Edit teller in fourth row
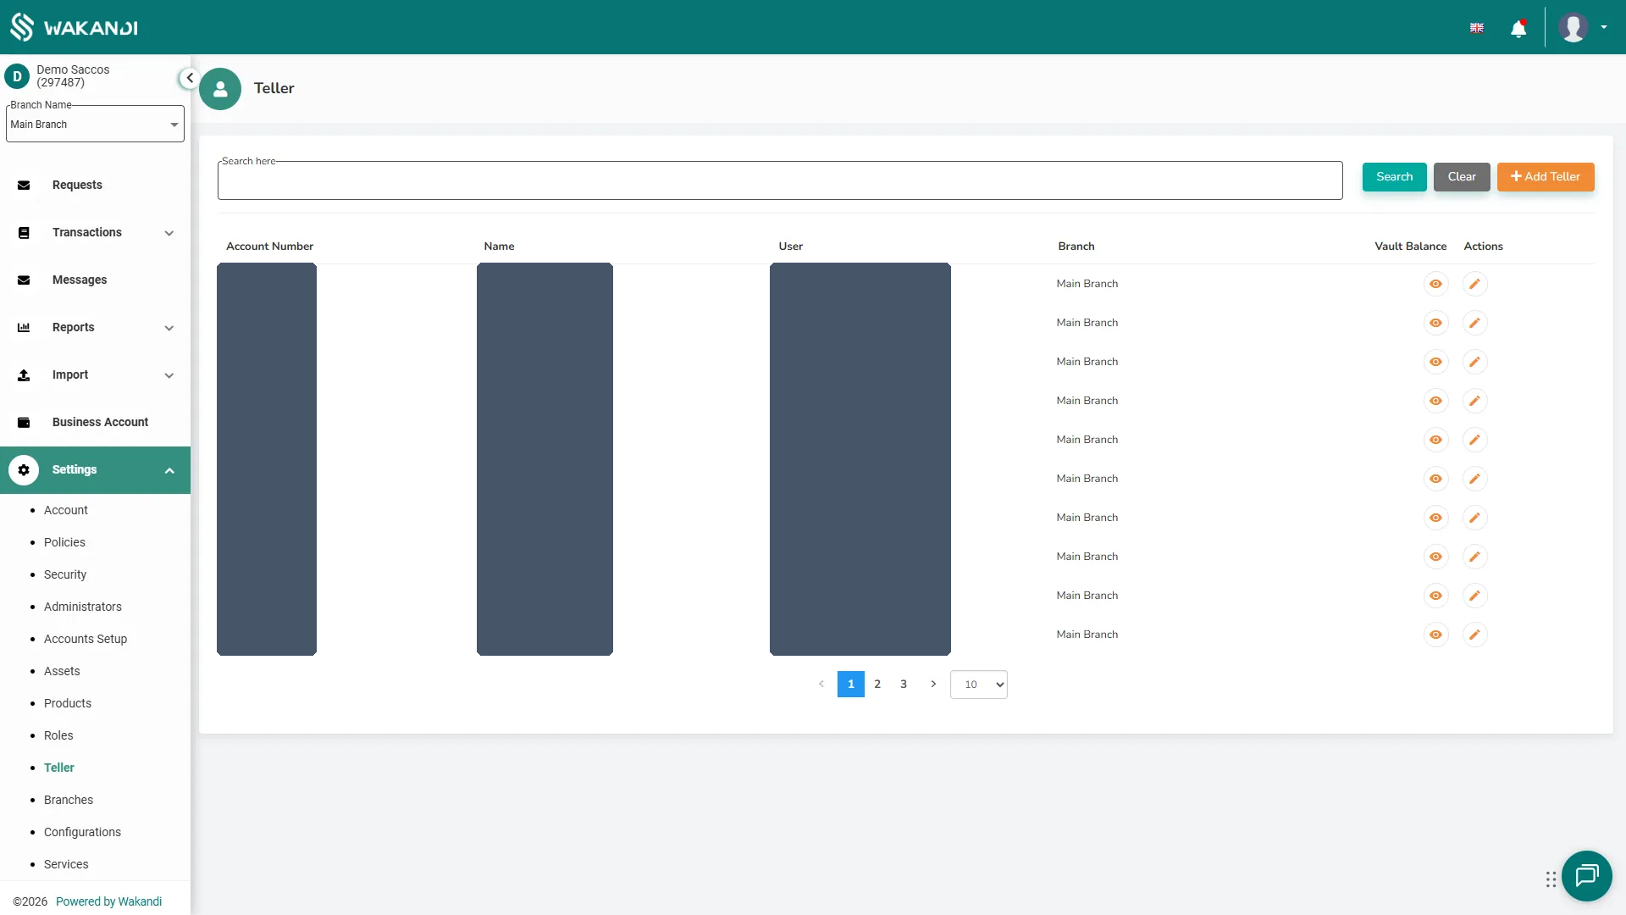1626x915 pixels. [x=1474, y=401]
